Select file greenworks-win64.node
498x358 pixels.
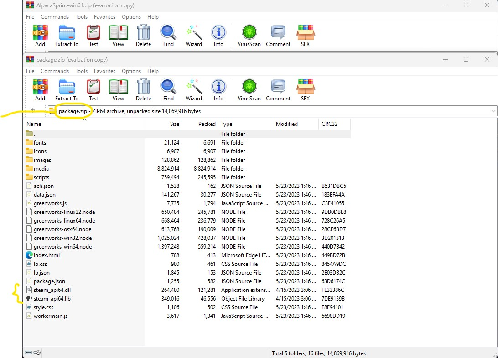[x=187, y=247]
